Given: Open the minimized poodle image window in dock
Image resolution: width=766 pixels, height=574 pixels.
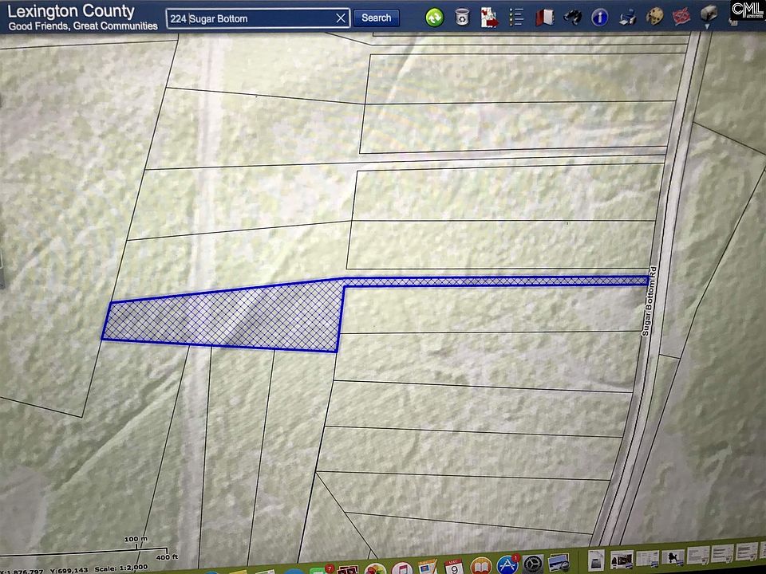Looking at the screenshot, I should coord(674,557).
